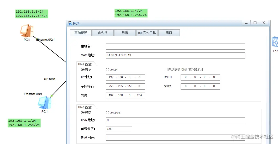Screen dimensions: 278x144
Task: Open the 组播 tab
Action: pyautogui.click(x=125, y=33)
